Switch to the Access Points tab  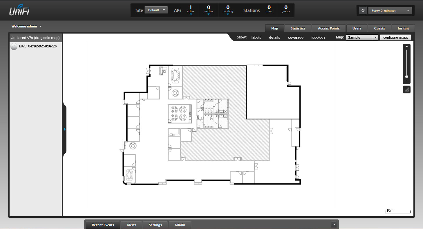(x=329, y=28)
